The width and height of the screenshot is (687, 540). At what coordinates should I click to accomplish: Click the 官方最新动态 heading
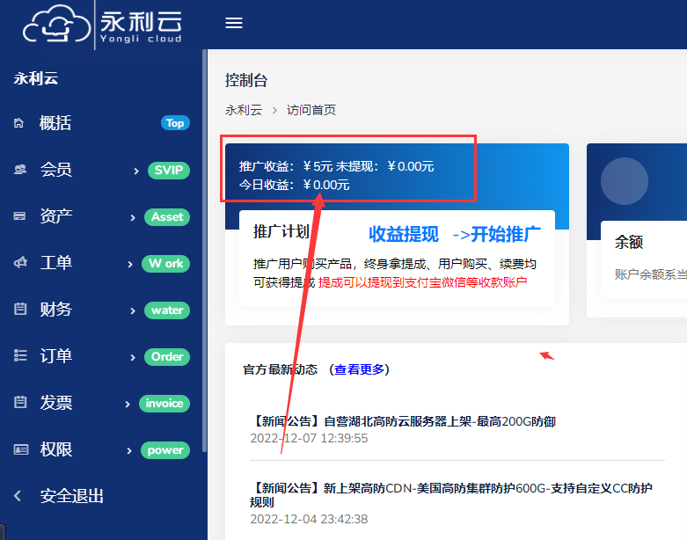281,369
